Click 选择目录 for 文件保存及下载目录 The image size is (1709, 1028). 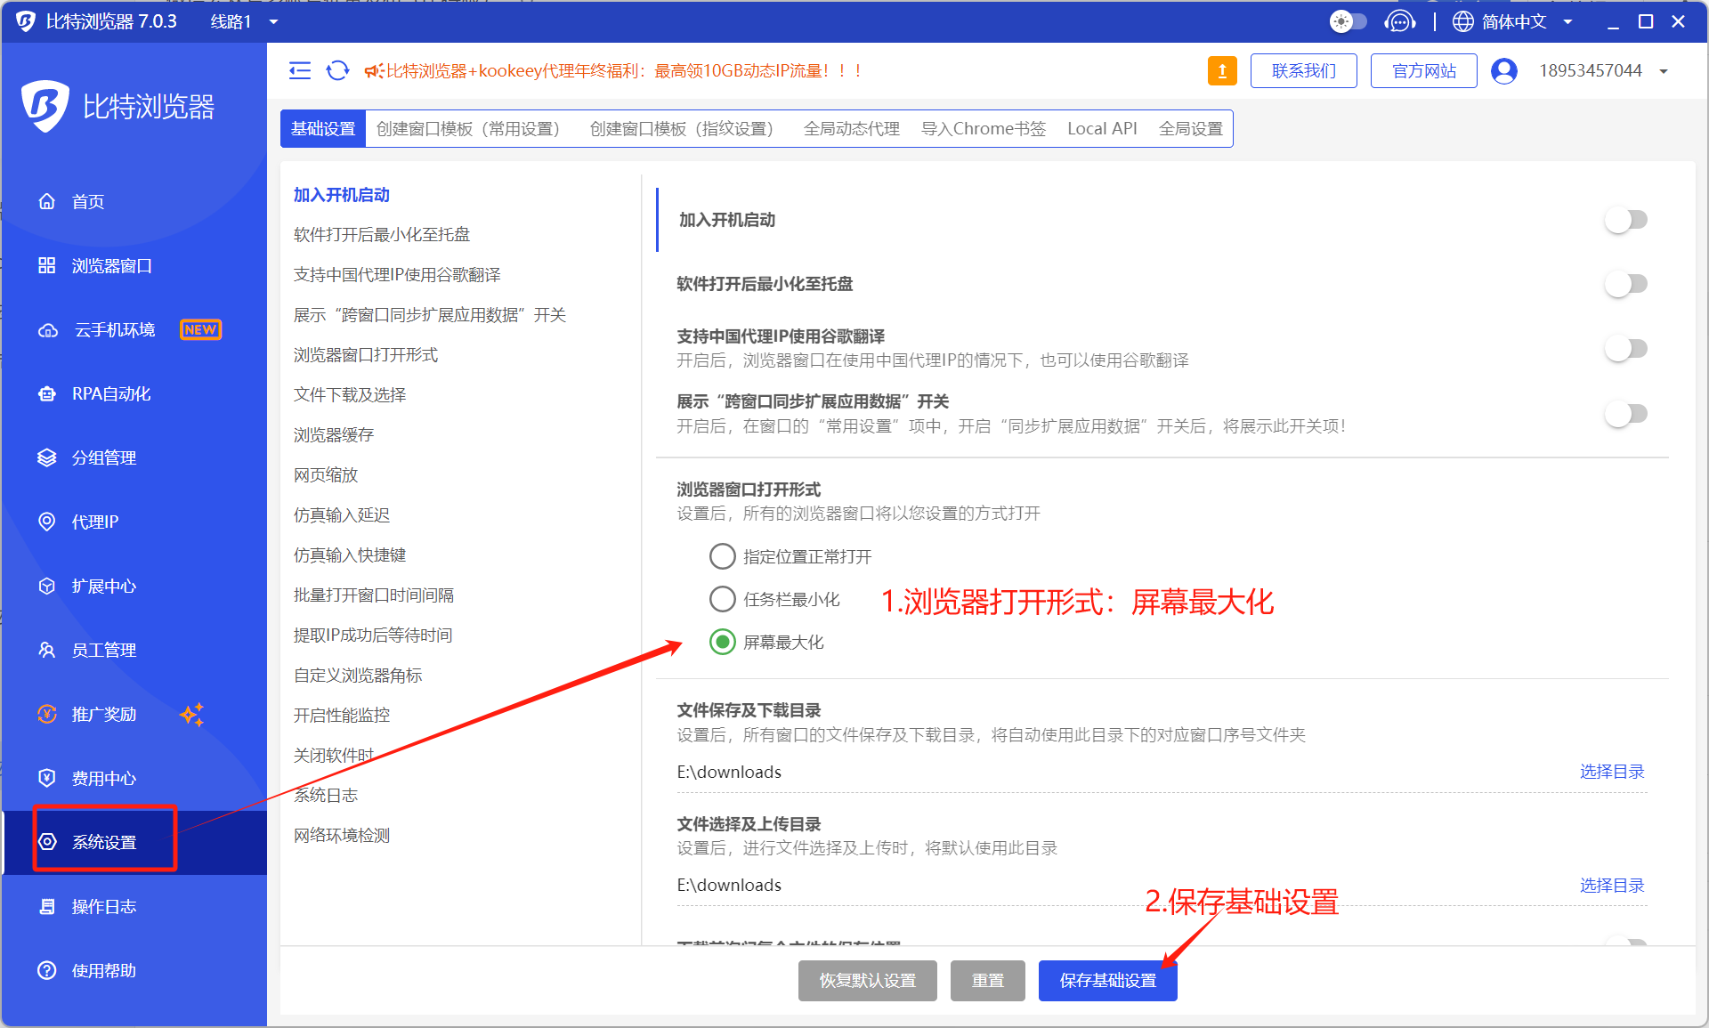1611,772
